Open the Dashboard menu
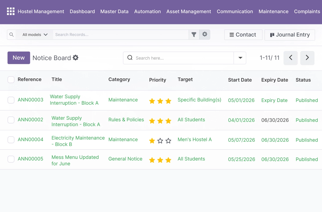The image size is (322, 212). click(82, 12)
